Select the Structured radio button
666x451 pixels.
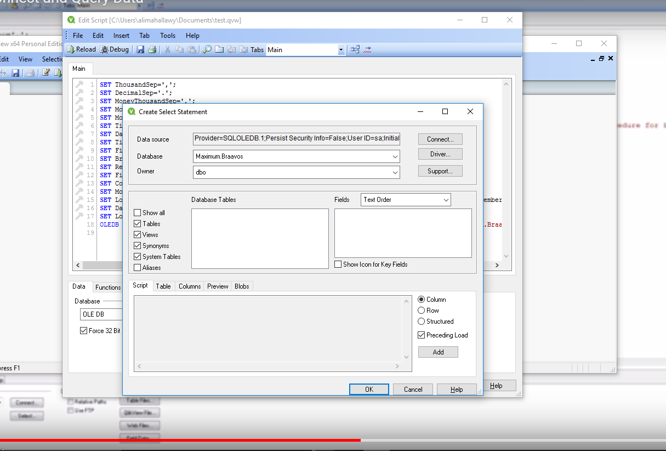[x=422, y=322]
